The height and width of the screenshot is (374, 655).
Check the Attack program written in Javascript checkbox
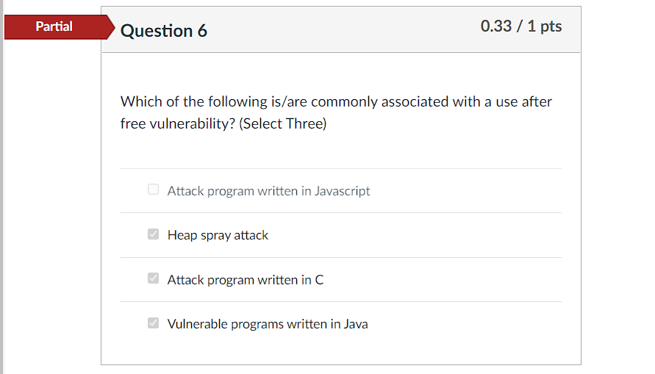tap(153, 190)
